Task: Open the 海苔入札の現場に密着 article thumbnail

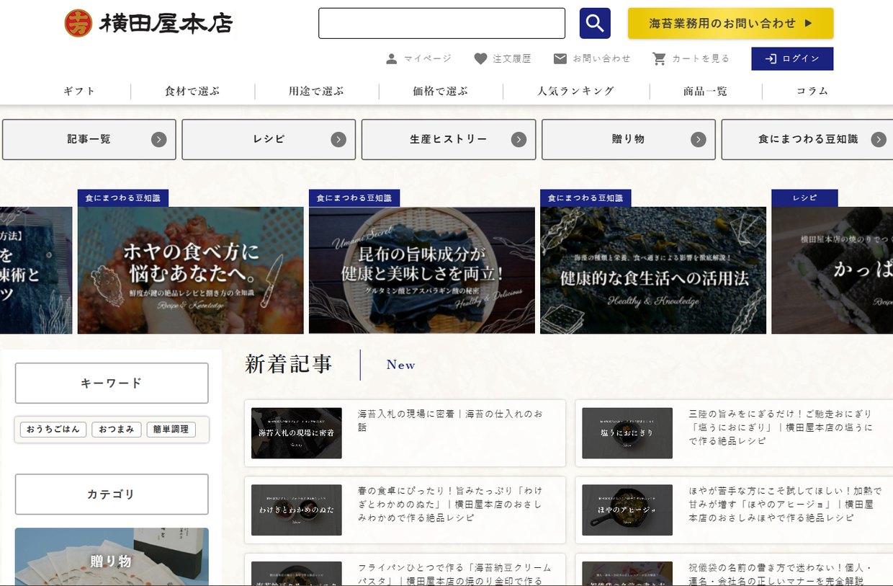Action: click(x=297, y=433)
